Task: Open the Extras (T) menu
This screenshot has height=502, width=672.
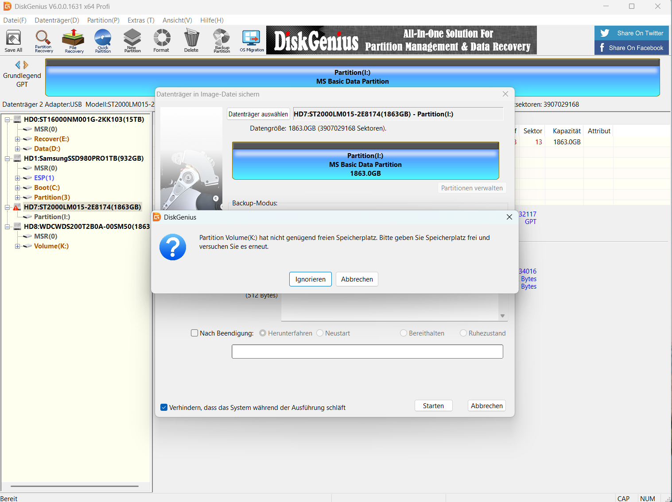Action: click(x=141, y=20)
